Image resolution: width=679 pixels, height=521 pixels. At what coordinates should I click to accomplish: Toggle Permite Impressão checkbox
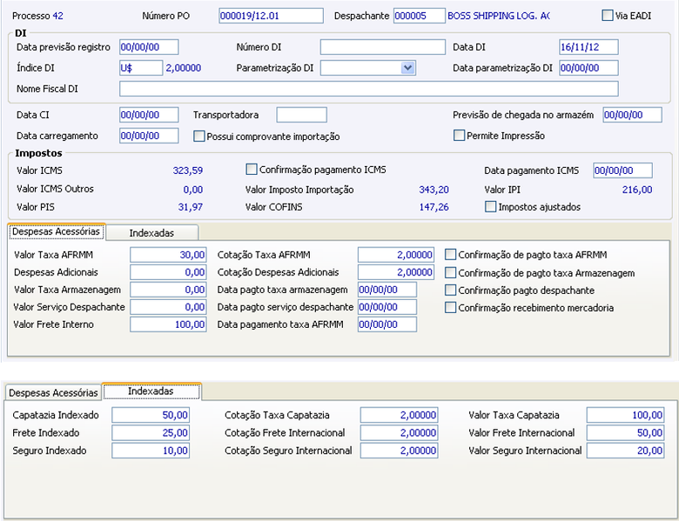point(459,136)
